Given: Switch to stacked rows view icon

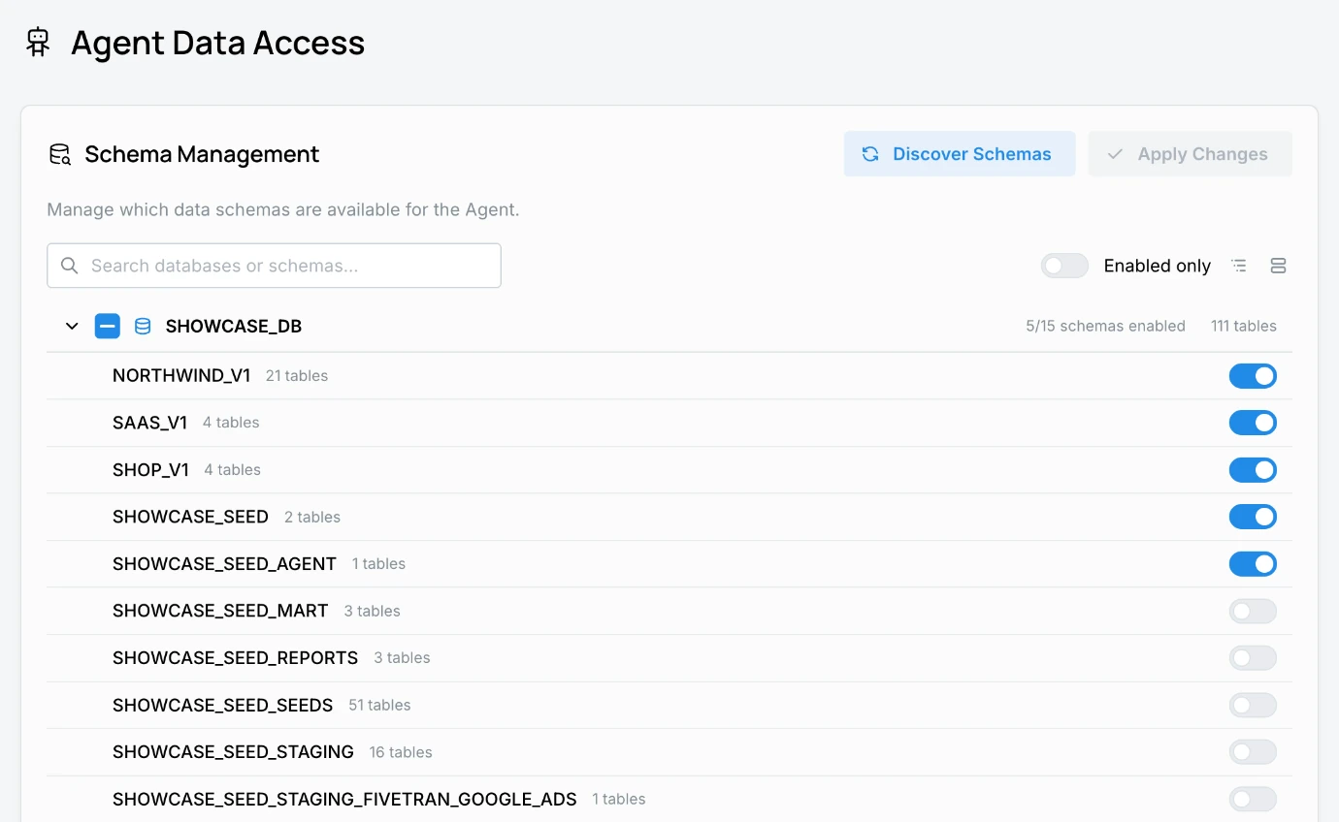Looking at the screenshot, I should tap(1278, 266).
